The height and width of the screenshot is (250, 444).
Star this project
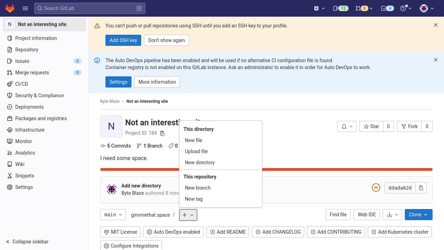pos(371,126)
